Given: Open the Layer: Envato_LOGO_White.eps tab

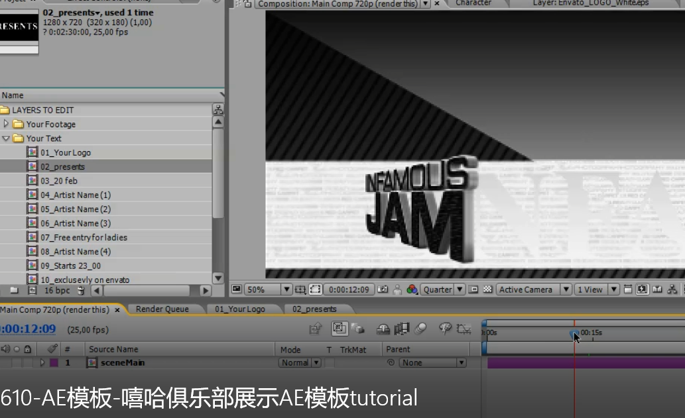Looking at the screenshot, I should pyautogui.click(x=591, y=3).
